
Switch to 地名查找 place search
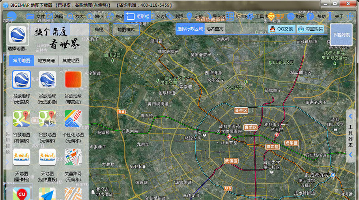click(x=215, y=29)
